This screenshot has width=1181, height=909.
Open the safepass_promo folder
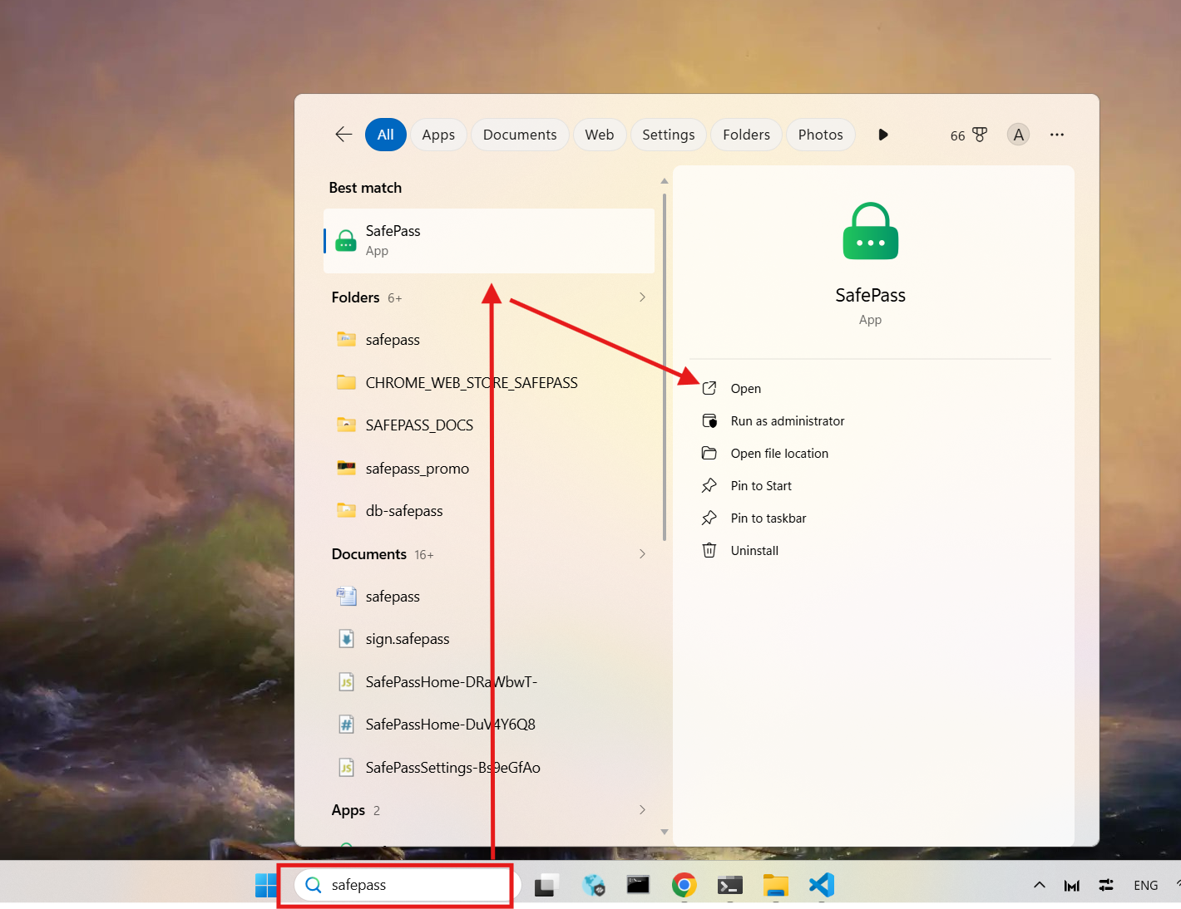pyautogui.click(x=489, y=469)
